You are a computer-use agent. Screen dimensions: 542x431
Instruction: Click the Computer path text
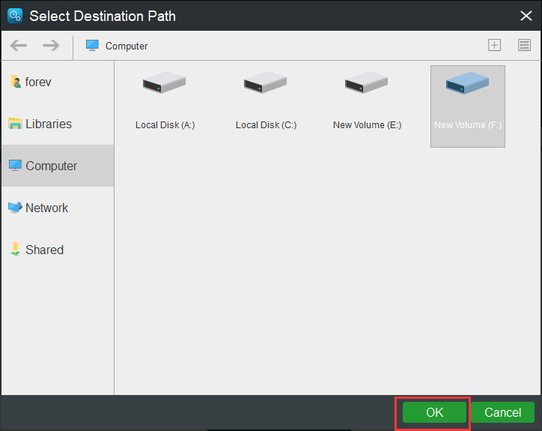pos(127,46)
